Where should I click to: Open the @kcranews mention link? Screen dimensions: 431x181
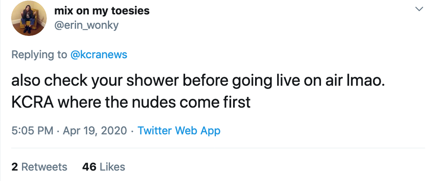(x=99, y=55)
